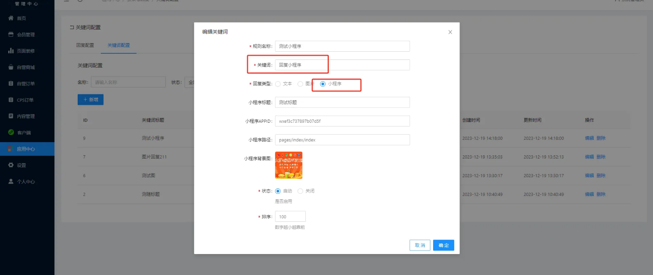The width and height of the screenshot is (653, 275).
Task: Click the 测试小程序 title cell
Action: point(153,138)
